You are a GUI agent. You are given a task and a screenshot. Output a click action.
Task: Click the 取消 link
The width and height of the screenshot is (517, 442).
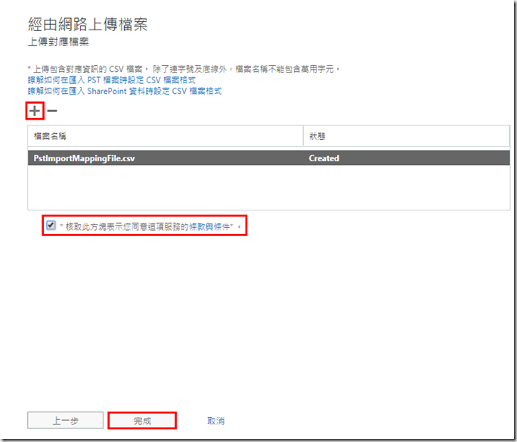(x=215, y=421)
